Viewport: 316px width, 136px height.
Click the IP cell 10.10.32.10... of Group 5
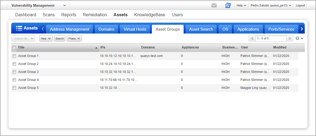(x=110, y=88)
